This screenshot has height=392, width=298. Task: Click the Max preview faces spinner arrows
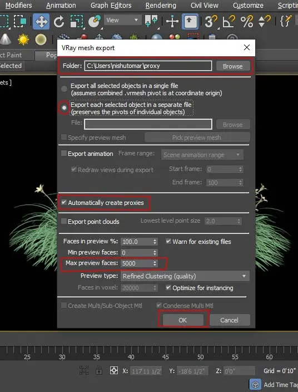(155, 263)
